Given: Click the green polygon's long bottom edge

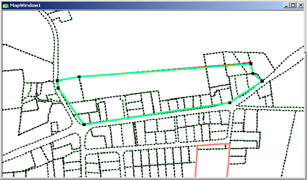Looking at the screenshot, I should coord(157,114).
